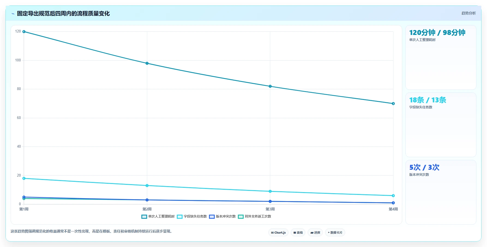The width and height of the screenshot is (487, 247).
Task: Click the 第1周 point on 字段缺失任务数 line
Action: coord(24,178)
